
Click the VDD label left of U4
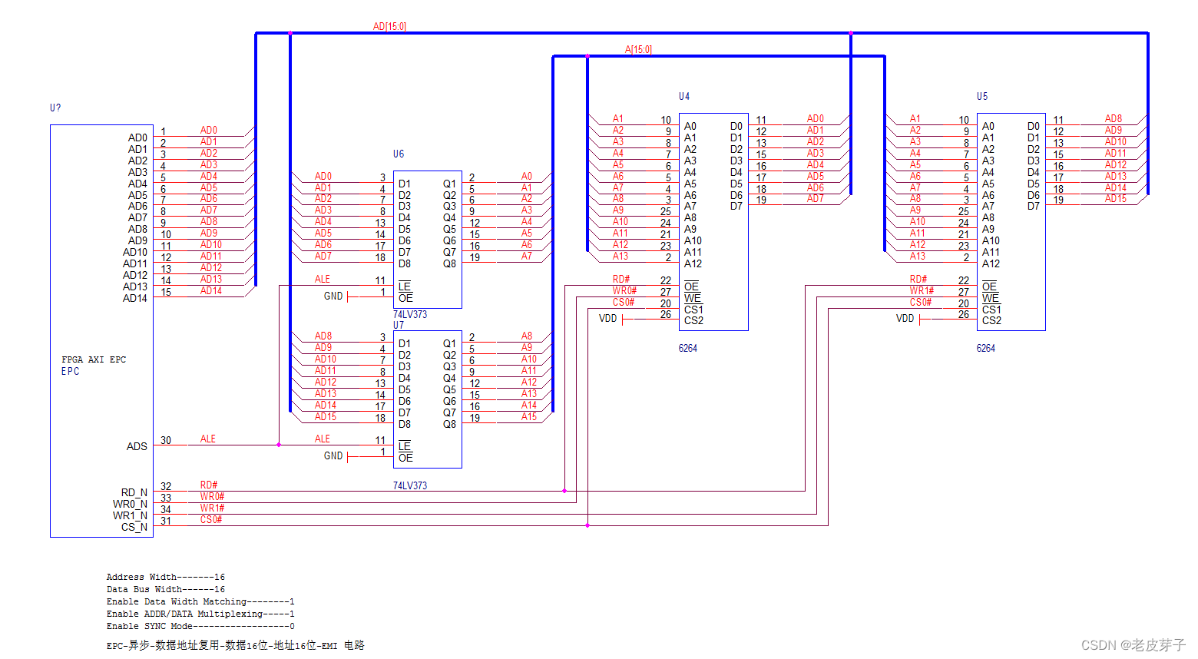tap(607, 318)
